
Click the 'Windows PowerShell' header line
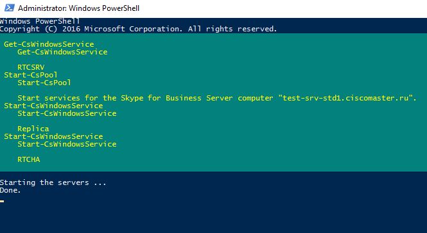(x=40, y=21)
